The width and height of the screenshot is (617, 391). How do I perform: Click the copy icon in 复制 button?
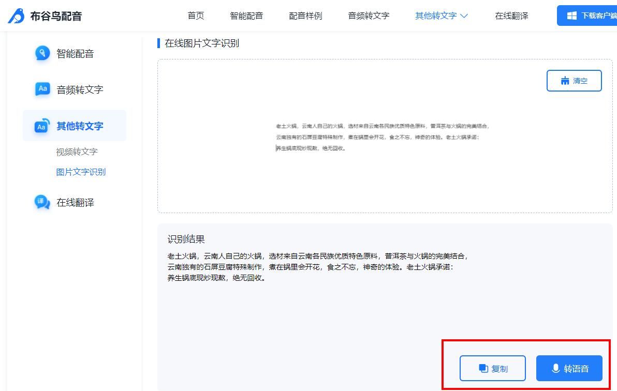pyautogui.click(x=483, y=368)
